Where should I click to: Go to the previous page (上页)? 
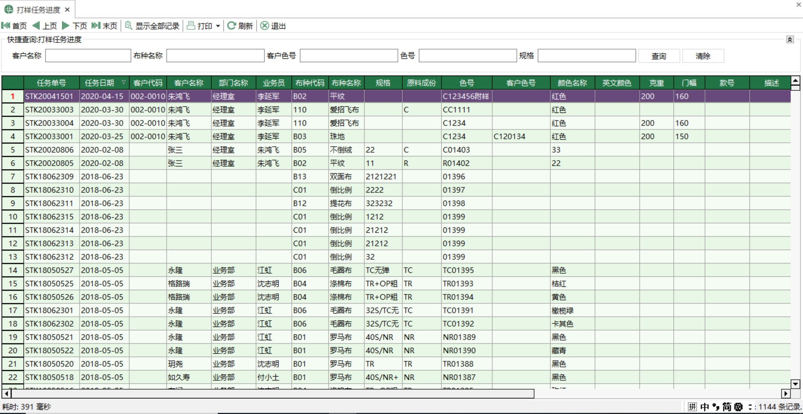click(45, 26)
